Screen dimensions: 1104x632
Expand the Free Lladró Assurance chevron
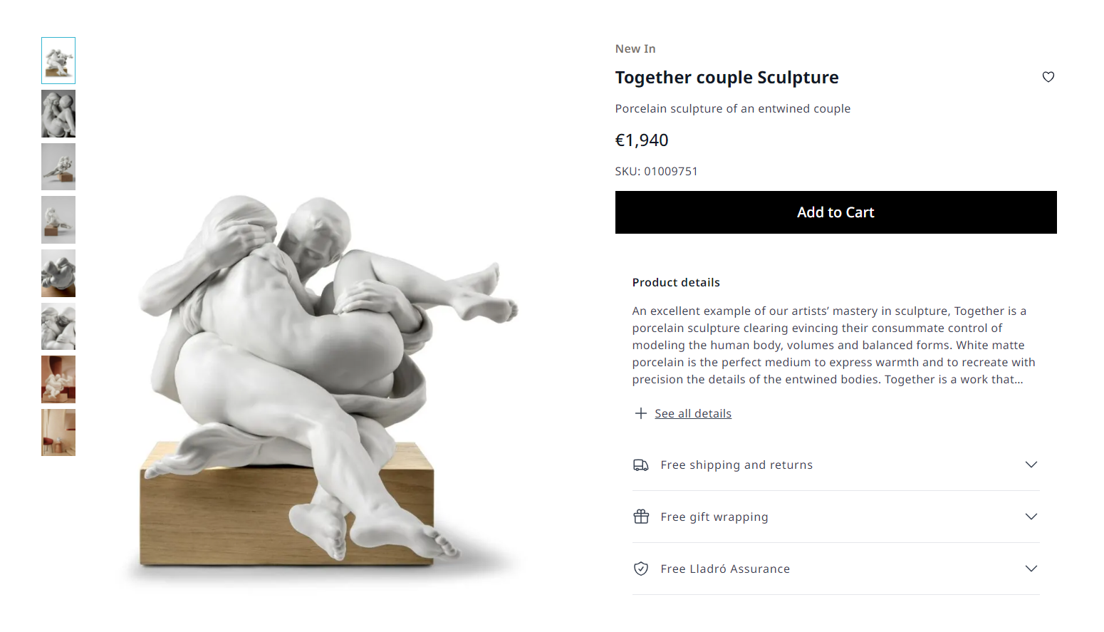[x=1031, y=569]
